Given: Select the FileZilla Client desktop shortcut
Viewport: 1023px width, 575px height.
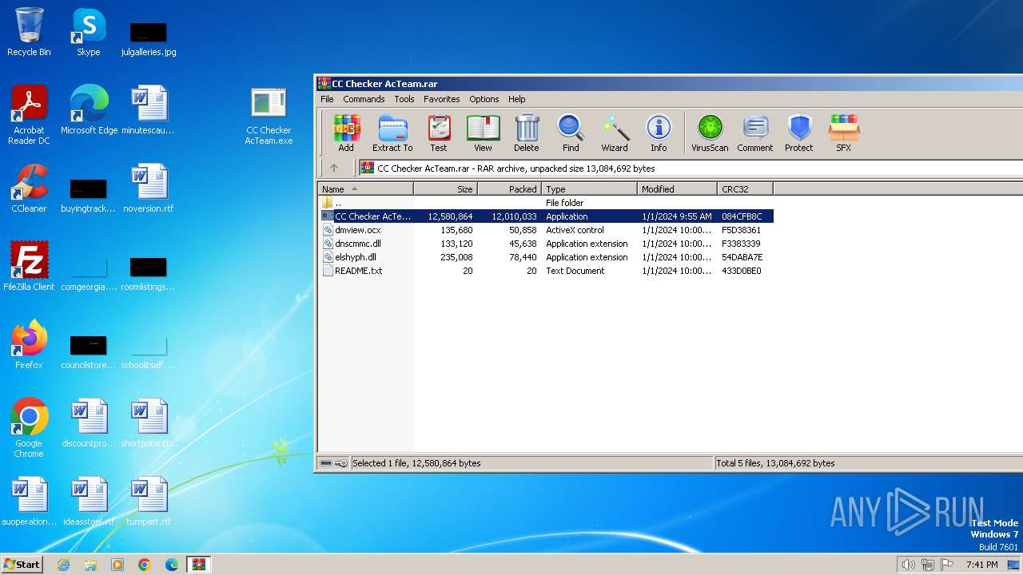Looking at the screenshot, I should [x=29, y=267].
